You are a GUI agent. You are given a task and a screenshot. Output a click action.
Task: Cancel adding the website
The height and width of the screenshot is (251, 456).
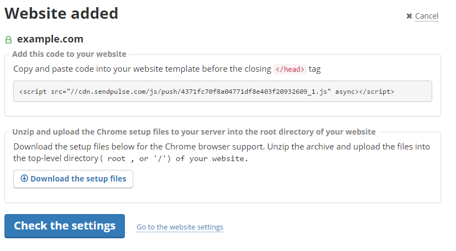click(x=426, y=16)
